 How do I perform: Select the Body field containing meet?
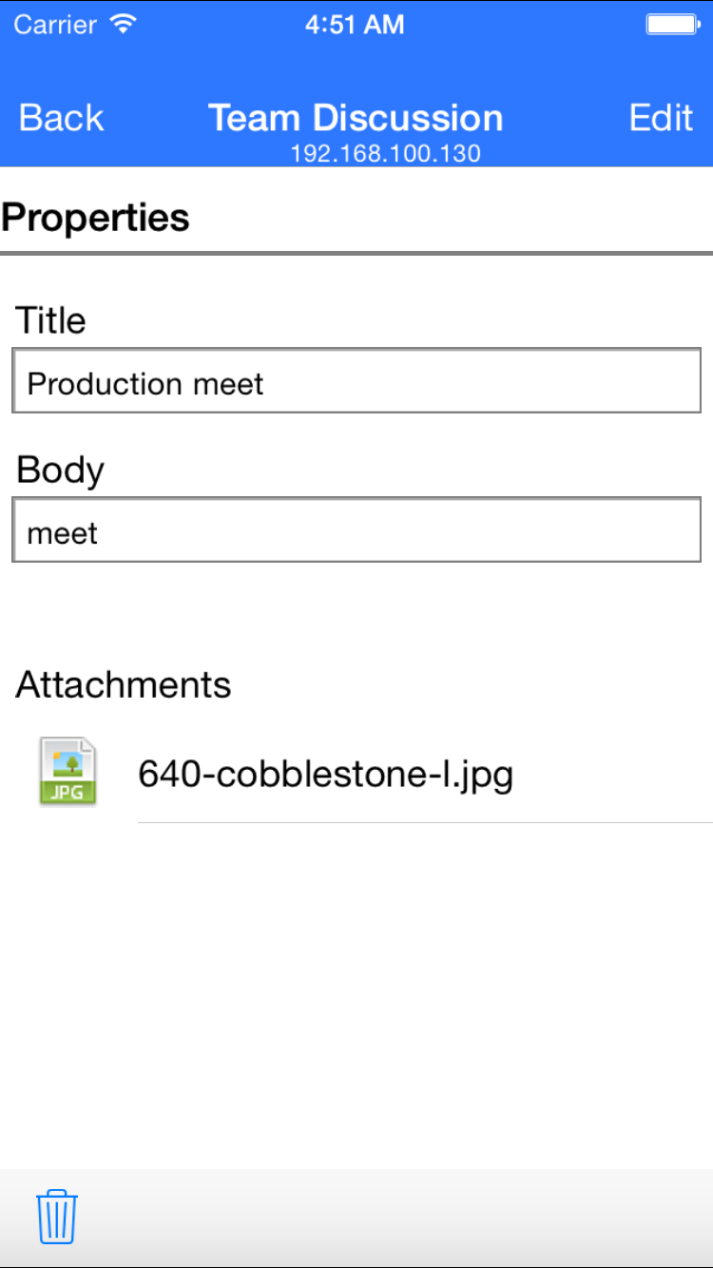(x=356, y=530)
